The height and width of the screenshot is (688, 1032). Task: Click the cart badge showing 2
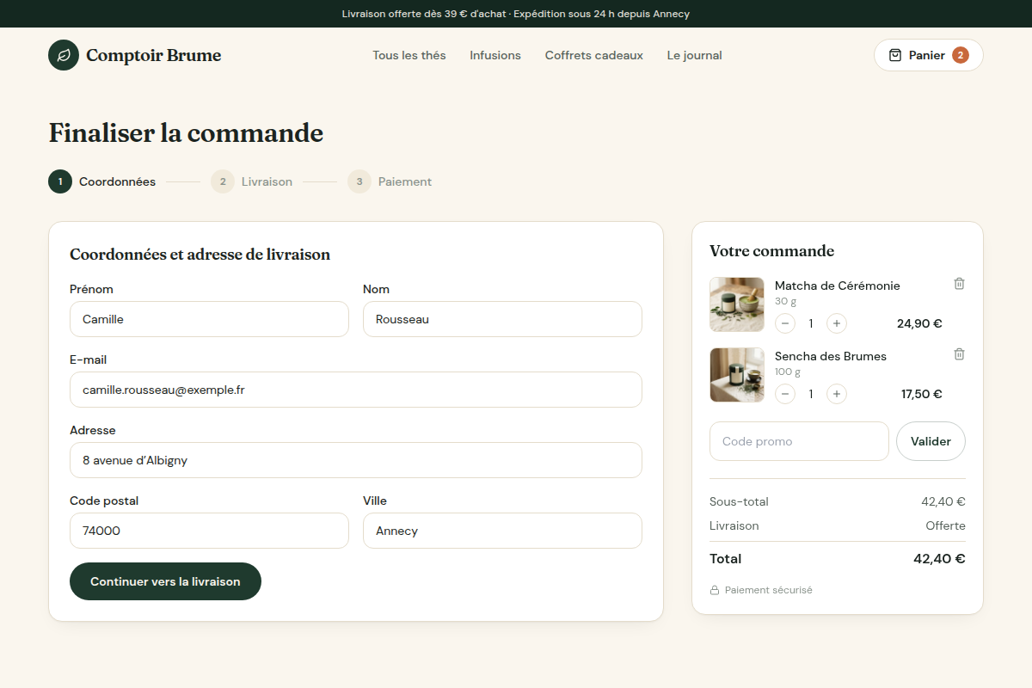coord(961,55)
